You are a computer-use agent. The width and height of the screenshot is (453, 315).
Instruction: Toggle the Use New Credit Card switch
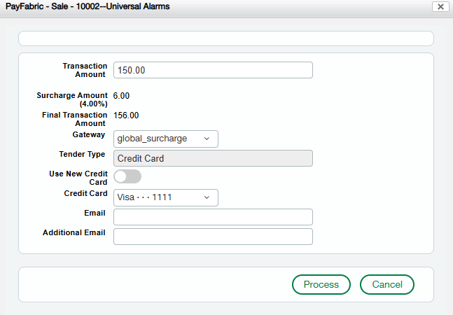(127, 177)
